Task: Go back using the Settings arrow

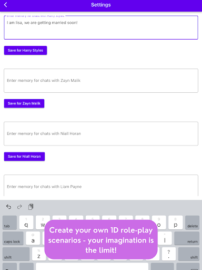Action: point(6,5)
